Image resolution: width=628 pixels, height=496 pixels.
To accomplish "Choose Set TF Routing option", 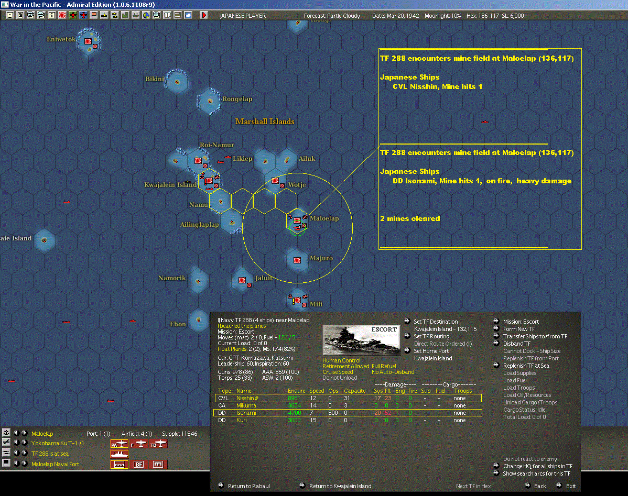I will 431,336.
